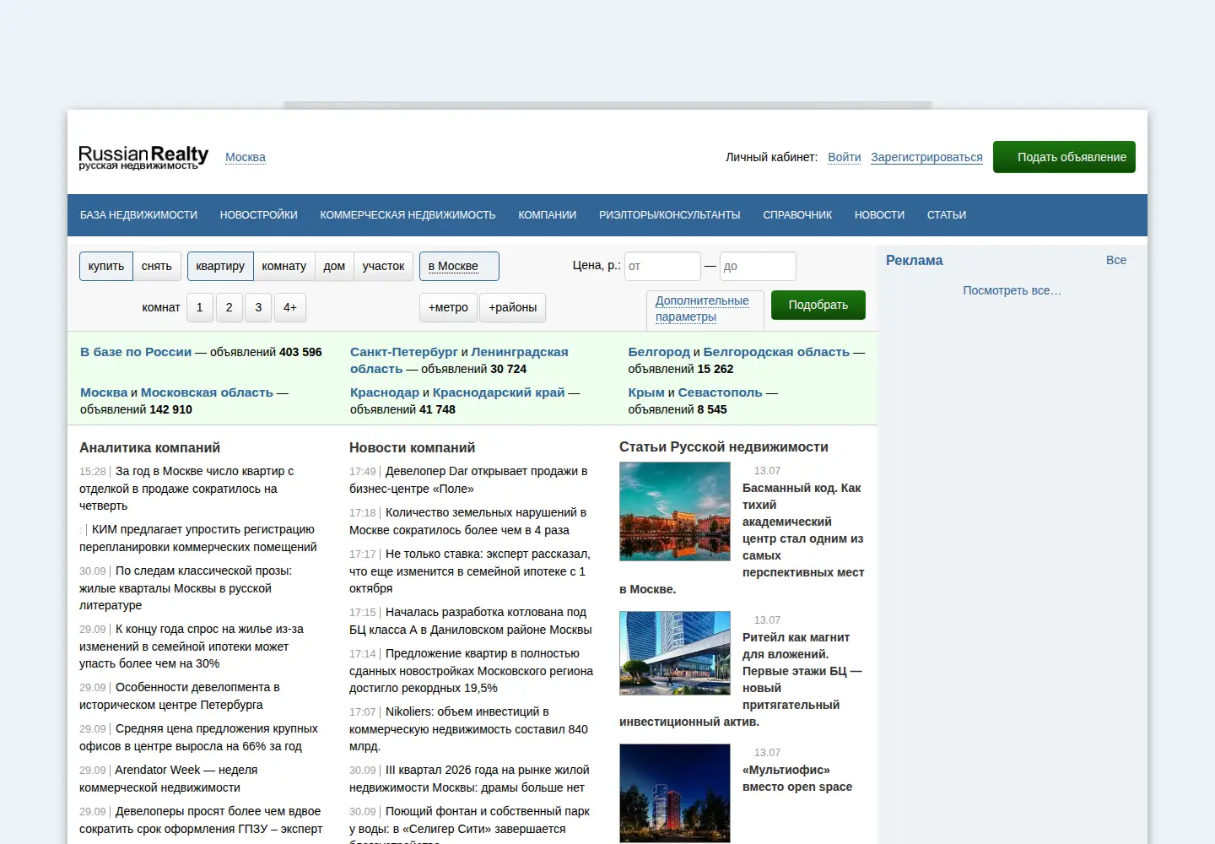
Task: Open the в Москве location dropdown
Action: 459,266
